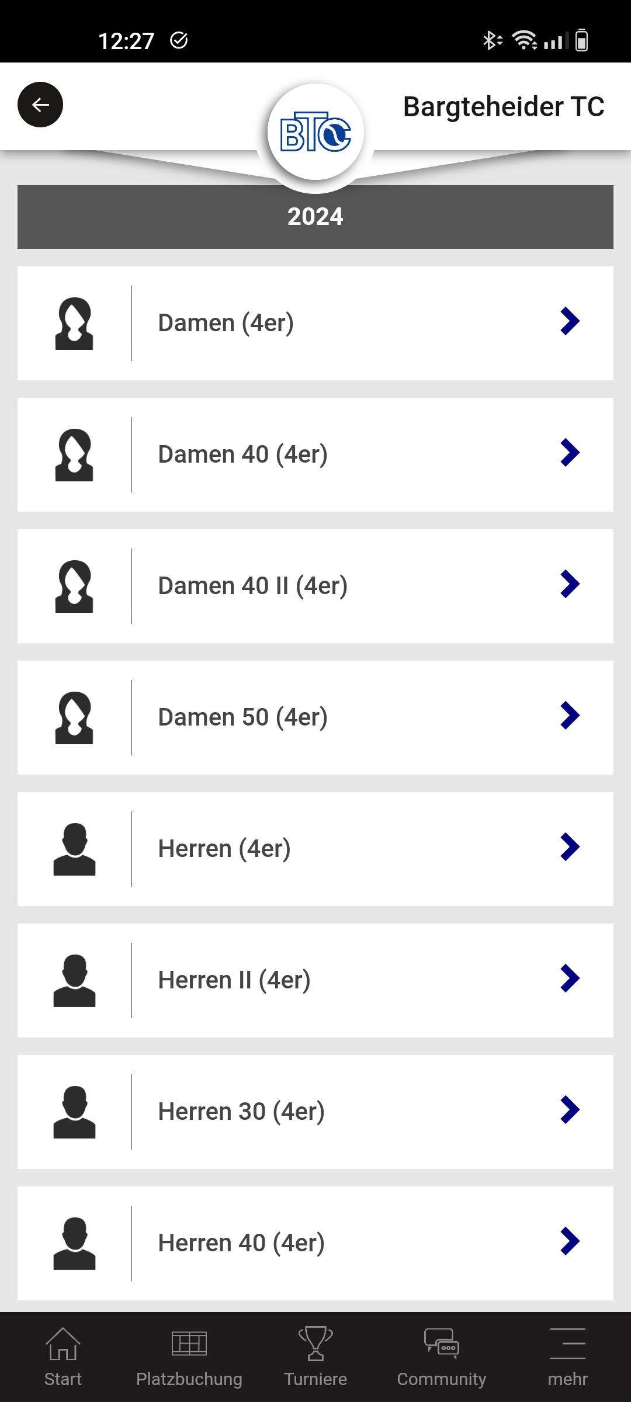Tap the male avatar beside Herren 30
Image resolution: width=631 pixels, height=1402 pixels.
(74, 1112)
